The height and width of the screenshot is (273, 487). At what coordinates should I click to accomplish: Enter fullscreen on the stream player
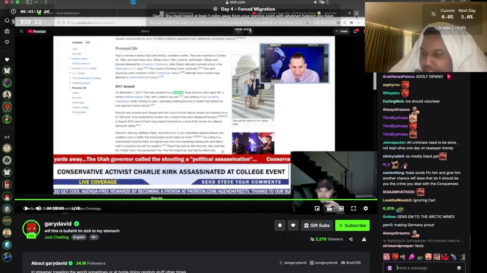pos(353,208)
